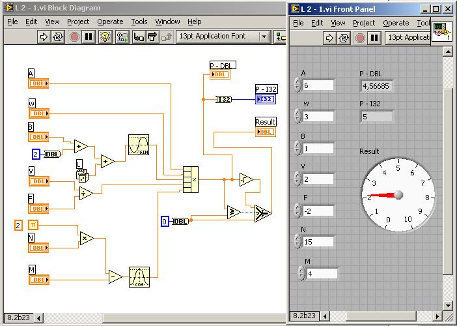Select Divide function node
457x326 pixels.
click(86, 193)
